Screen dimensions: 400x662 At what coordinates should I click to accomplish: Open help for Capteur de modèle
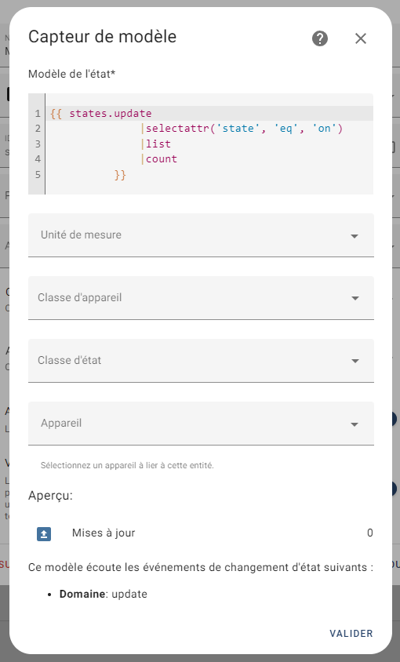tap(320, 38)
